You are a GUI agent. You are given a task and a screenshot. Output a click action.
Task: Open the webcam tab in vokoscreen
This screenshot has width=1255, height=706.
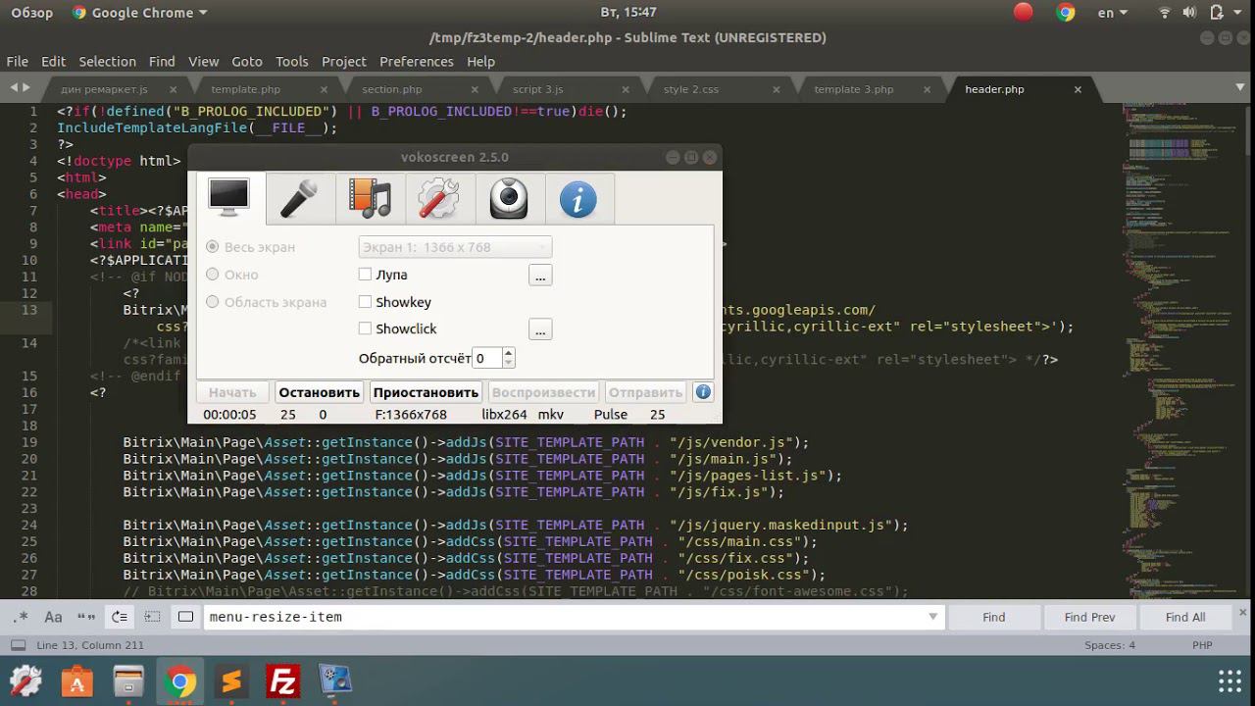pyautogui.click(x=509, y=200)
